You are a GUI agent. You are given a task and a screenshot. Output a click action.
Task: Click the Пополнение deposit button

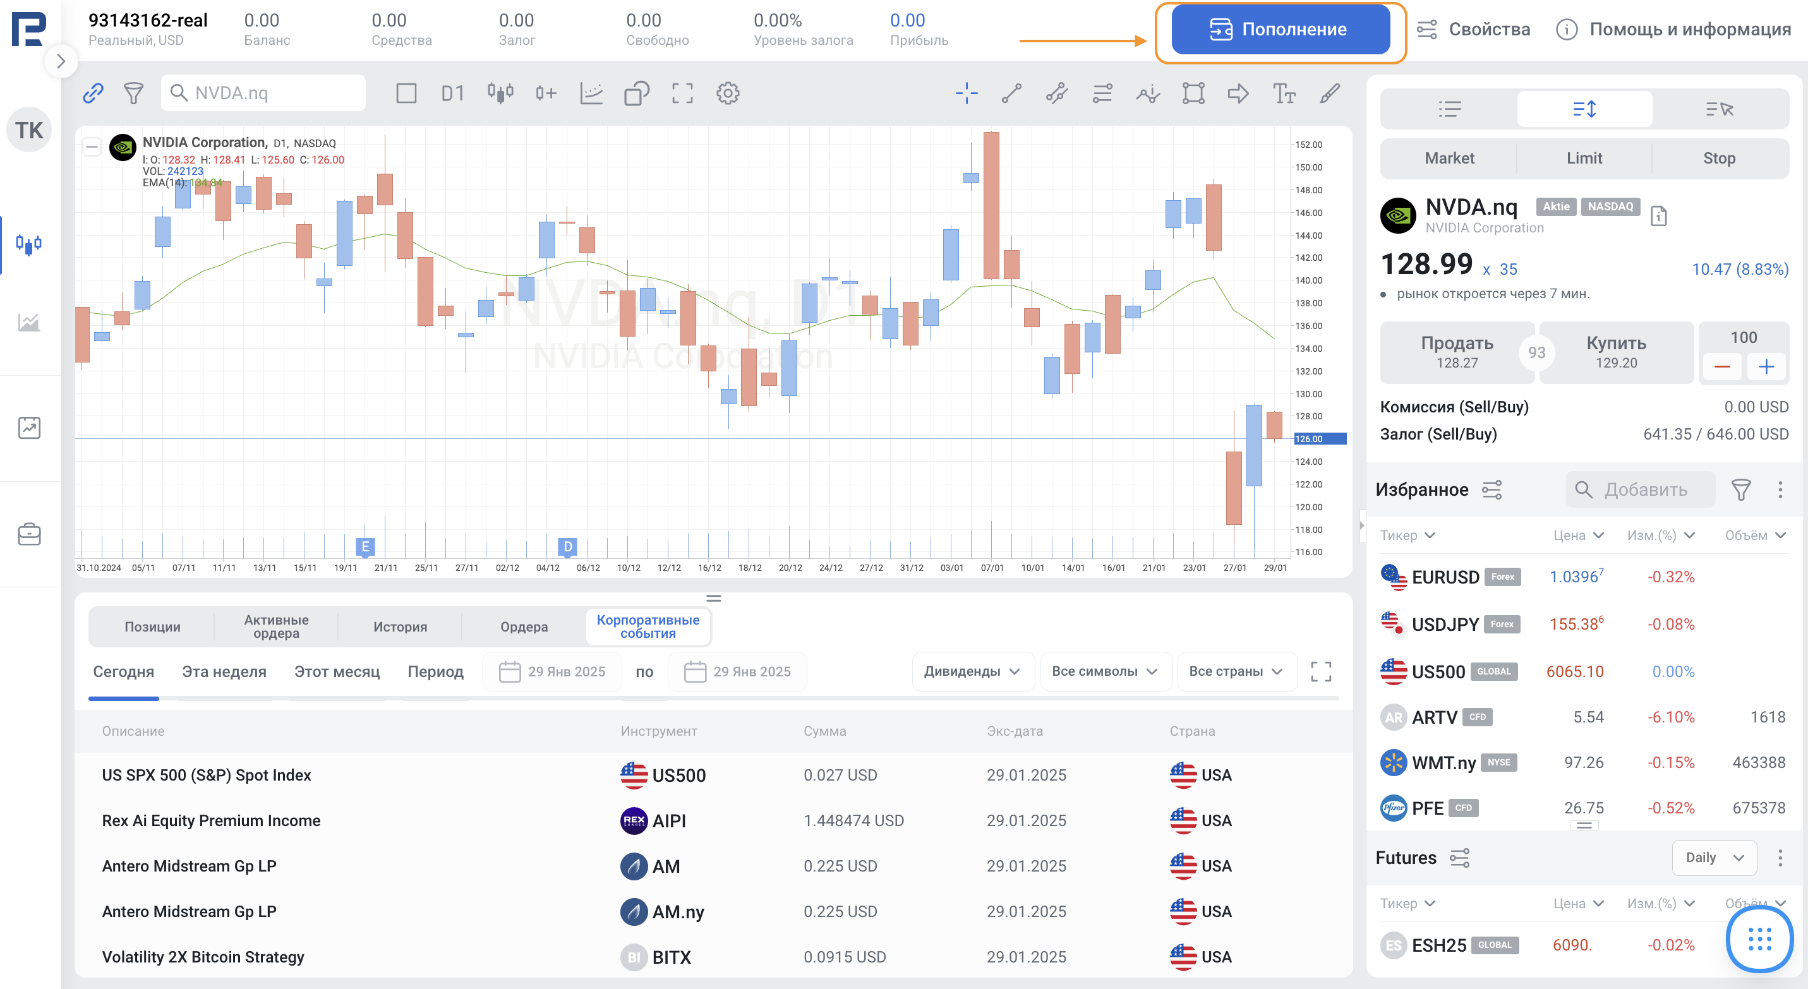1281,30
